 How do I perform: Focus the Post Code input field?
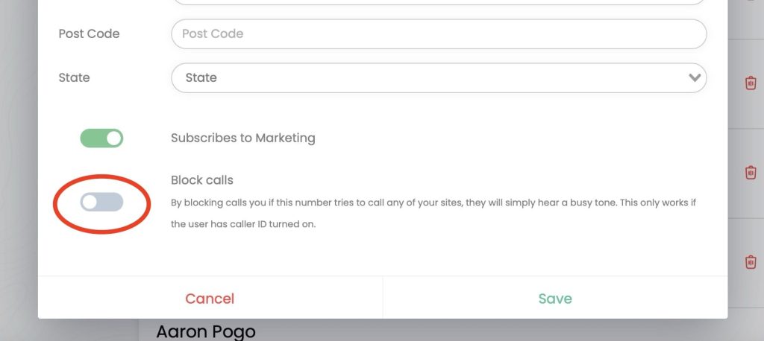coord(439,34)
